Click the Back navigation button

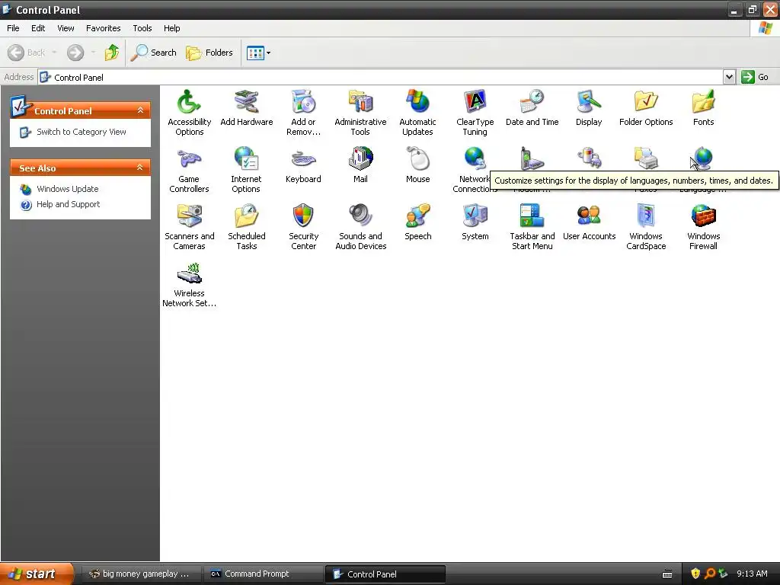tap(27, 53)
